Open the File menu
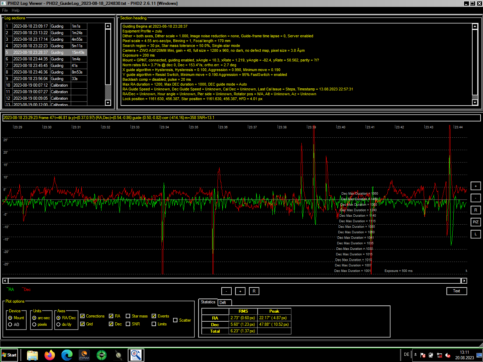The image size is (483, 362). (x=5, y=10)
